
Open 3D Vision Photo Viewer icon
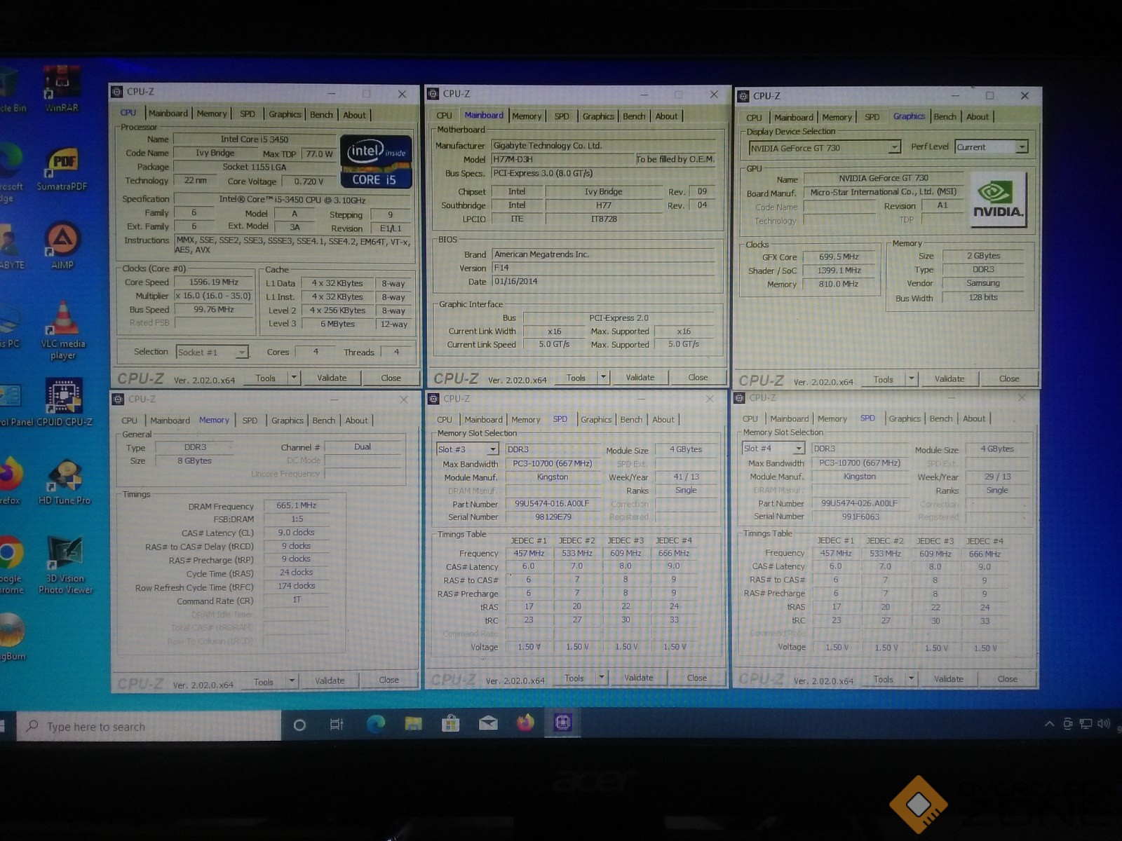click(65, 565)
